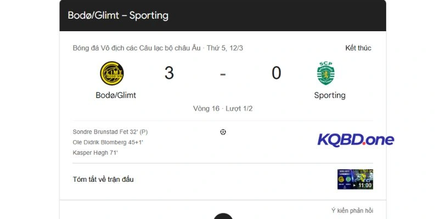Click the KQBD.one logo
The width and height of the screenshot is (439, 219).
[356, 140]
